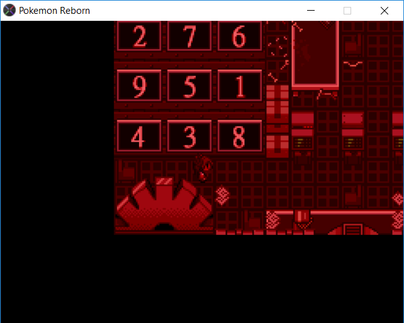Viewport: 404px width, 323px height.
Task: Click the player character sprite
Action: click(203, 167)
